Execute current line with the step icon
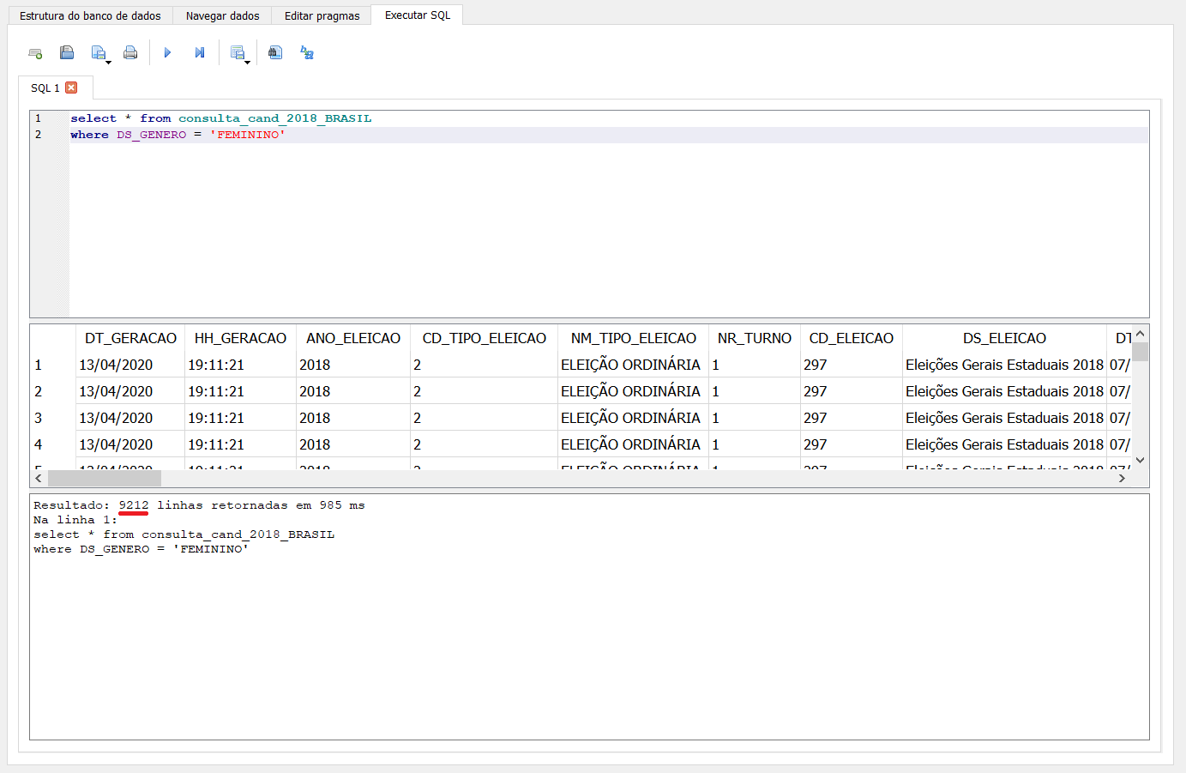 (200, 53)
